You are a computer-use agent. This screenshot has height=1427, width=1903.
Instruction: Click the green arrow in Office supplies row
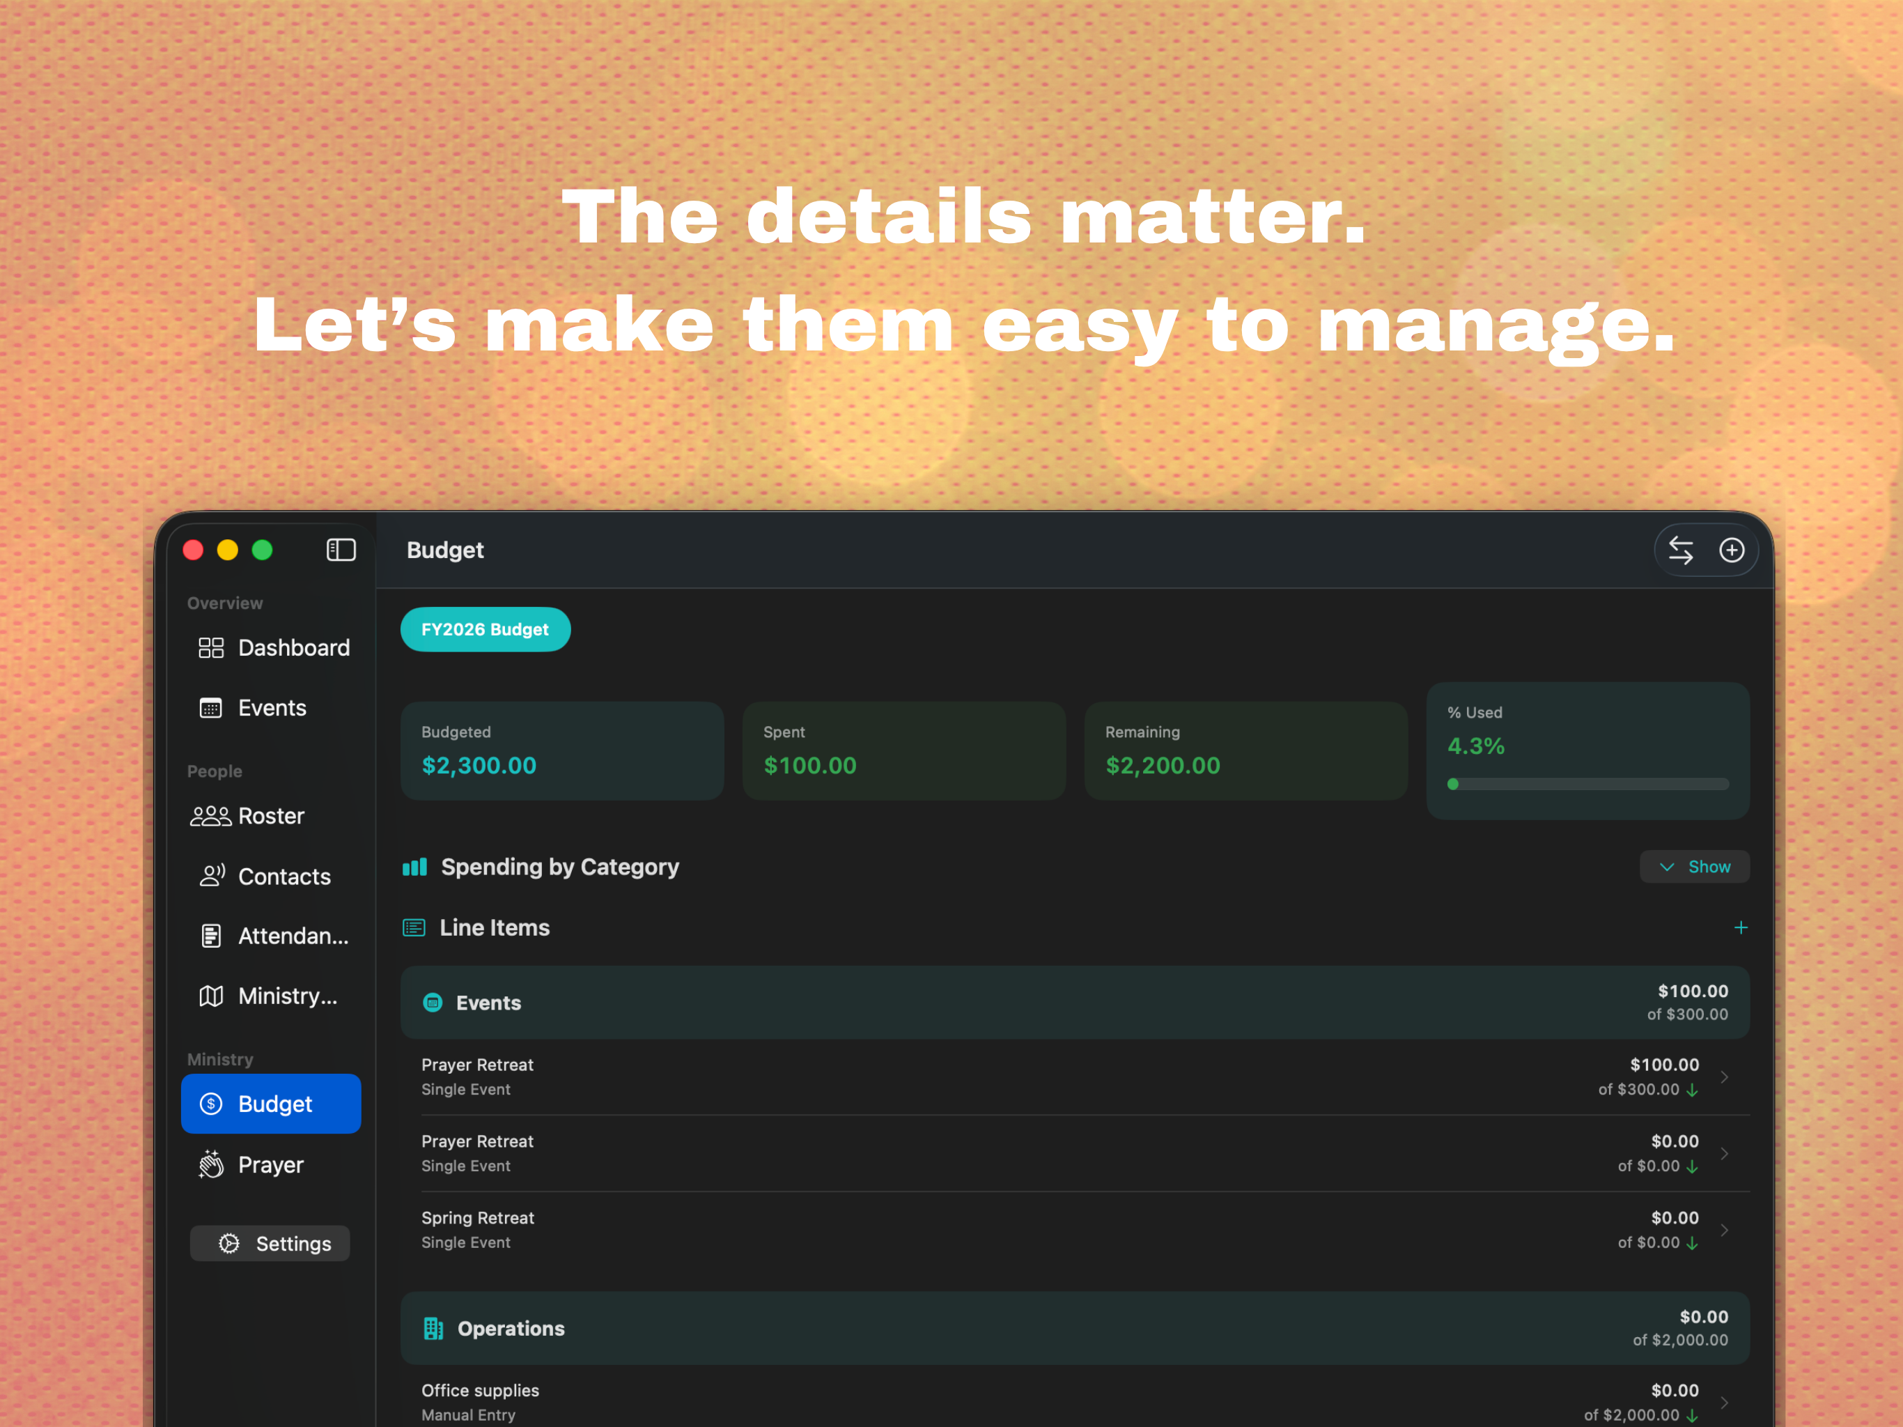coord(1692,1416)
